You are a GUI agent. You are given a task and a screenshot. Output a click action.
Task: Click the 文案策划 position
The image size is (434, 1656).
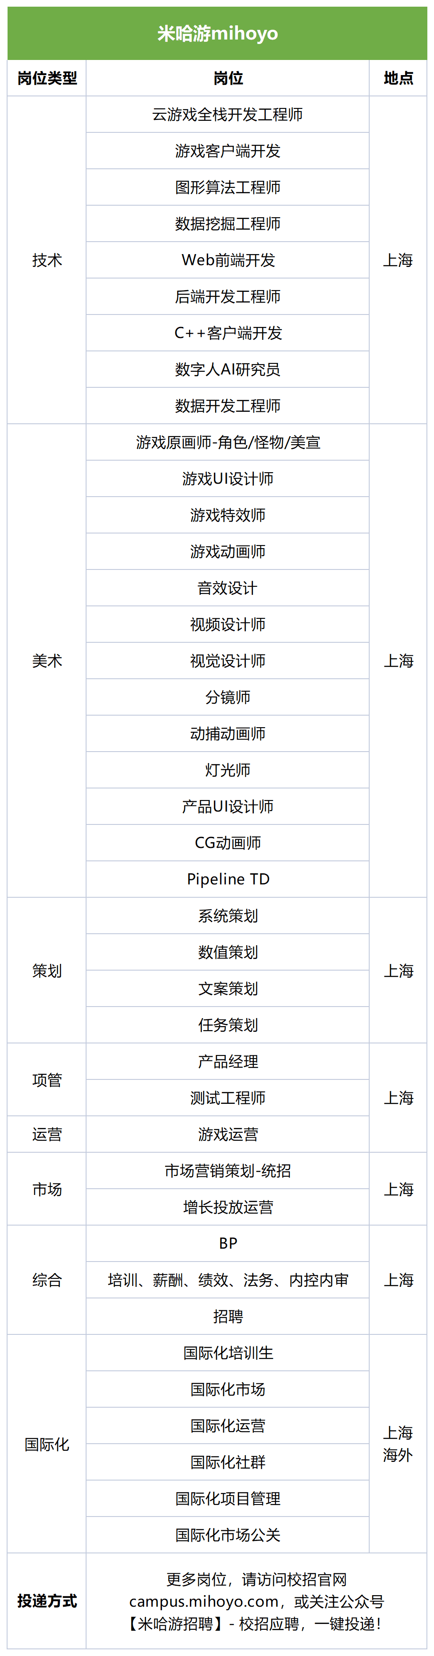228,988
